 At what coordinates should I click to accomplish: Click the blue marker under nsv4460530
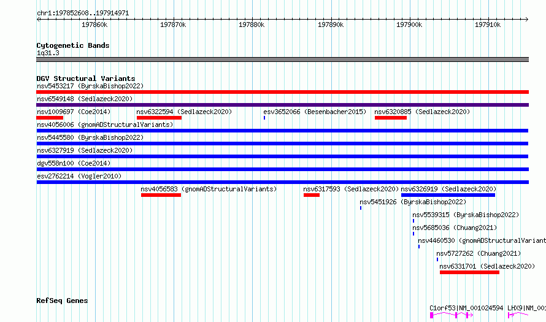pos(419,247)
